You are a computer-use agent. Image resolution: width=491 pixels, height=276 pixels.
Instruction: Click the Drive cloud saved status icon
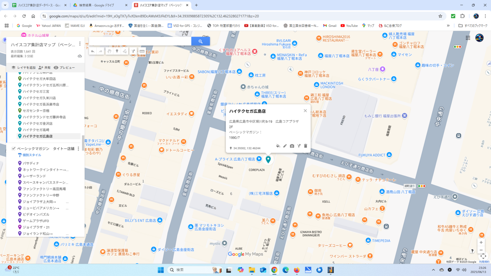(x=80, y=56)
